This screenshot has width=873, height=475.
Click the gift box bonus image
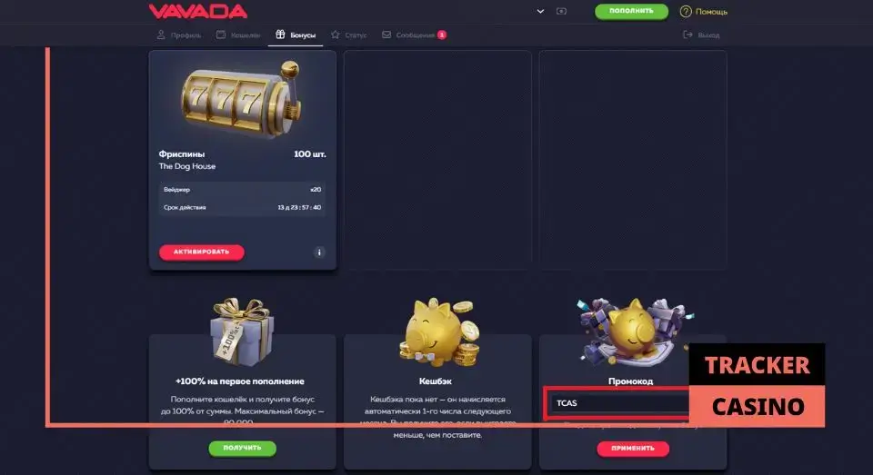[241, 332]
